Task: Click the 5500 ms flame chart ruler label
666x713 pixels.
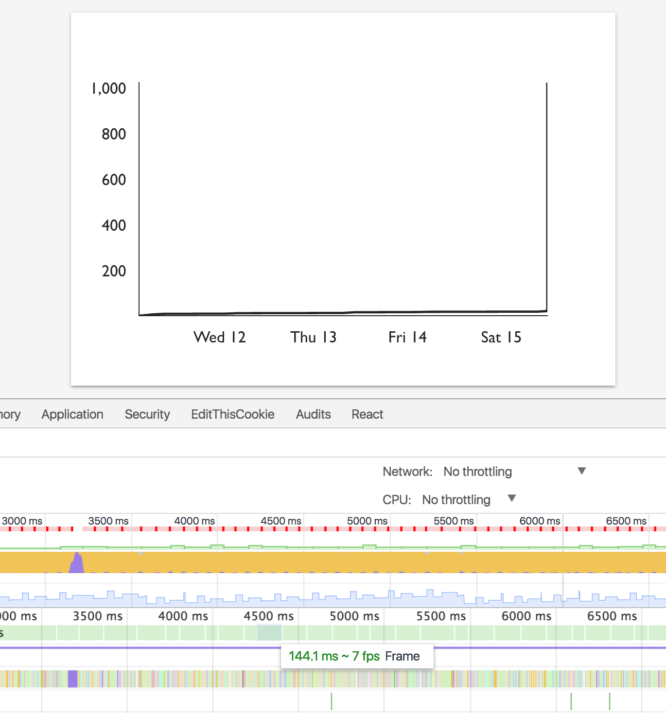Action: 441,616
